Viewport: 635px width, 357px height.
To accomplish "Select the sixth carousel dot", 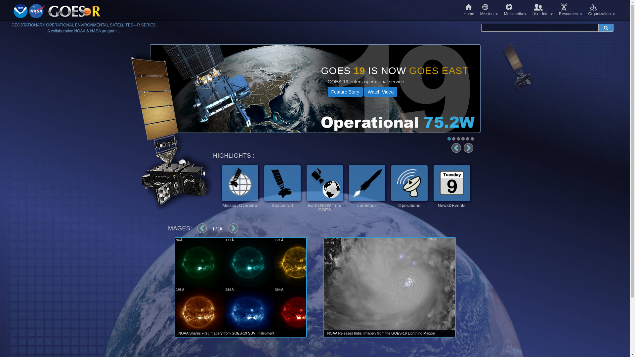I will coord(472,139).
